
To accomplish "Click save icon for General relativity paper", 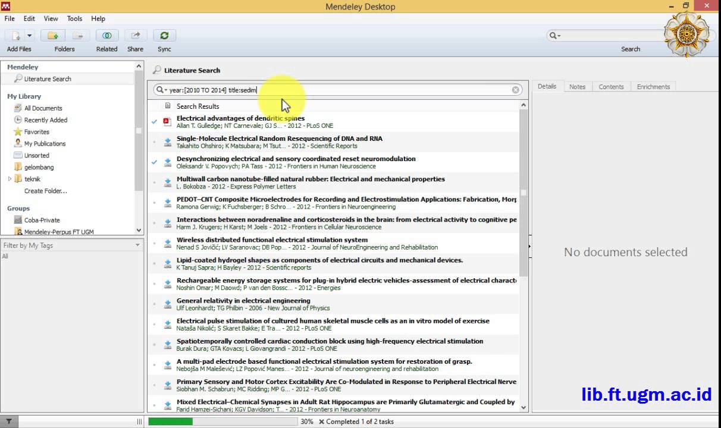I will pos(167,304).
